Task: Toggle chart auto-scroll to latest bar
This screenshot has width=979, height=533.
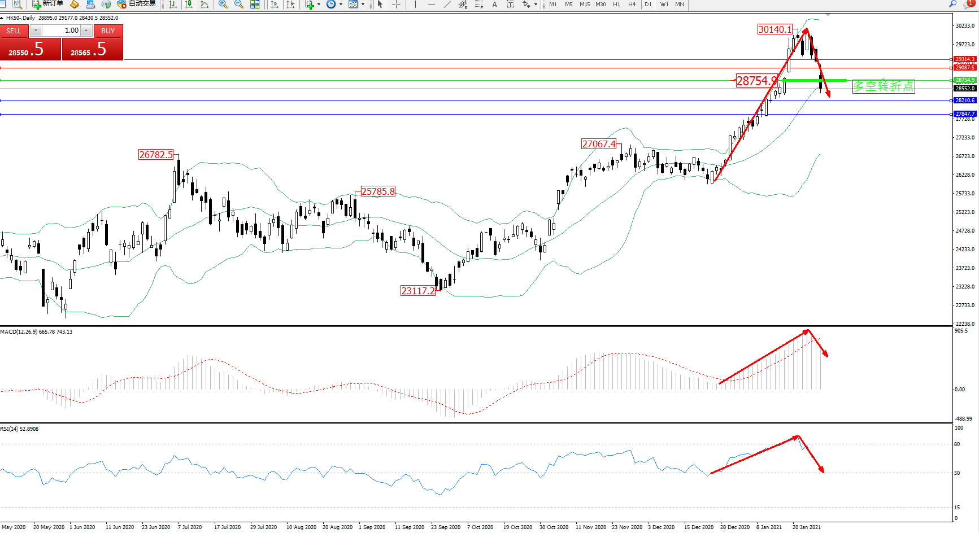Action: pyautogui.click(x=275, y=4)
